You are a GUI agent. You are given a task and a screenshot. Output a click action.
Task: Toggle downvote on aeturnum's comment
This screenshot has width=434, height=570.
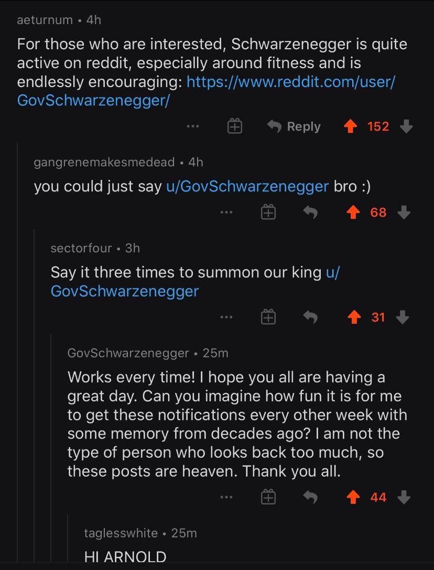(407, 126)
